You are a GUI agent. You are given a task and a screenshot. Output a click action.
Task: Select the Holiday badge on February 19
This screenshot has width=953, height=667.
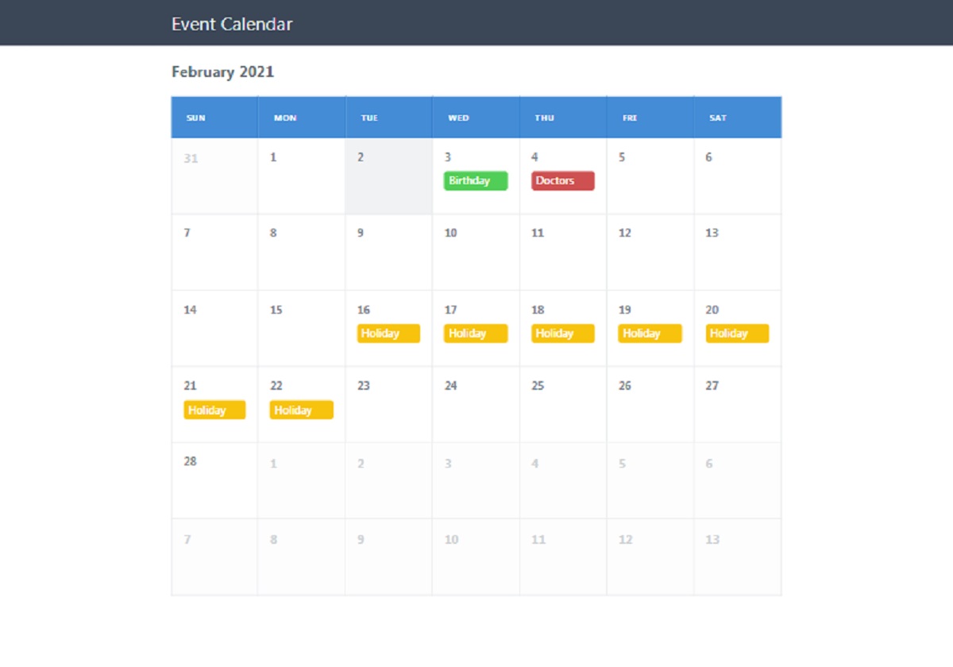pos(650,333)
